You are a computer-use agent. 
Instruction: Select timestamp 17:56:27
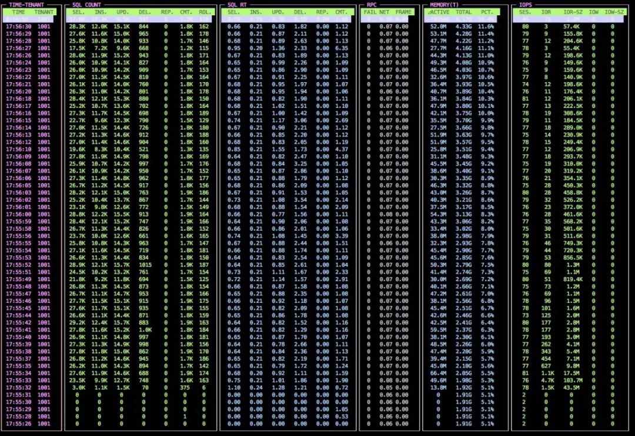click(19, 48)
